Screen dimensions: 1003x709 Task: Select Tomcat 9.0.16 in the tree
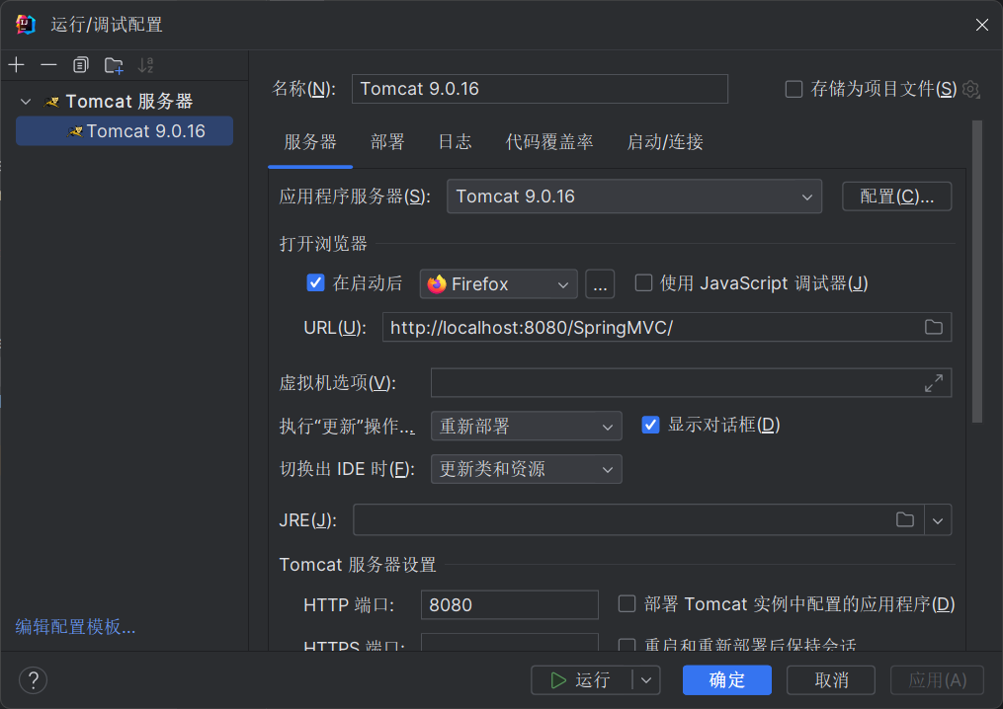pos(125,131)
